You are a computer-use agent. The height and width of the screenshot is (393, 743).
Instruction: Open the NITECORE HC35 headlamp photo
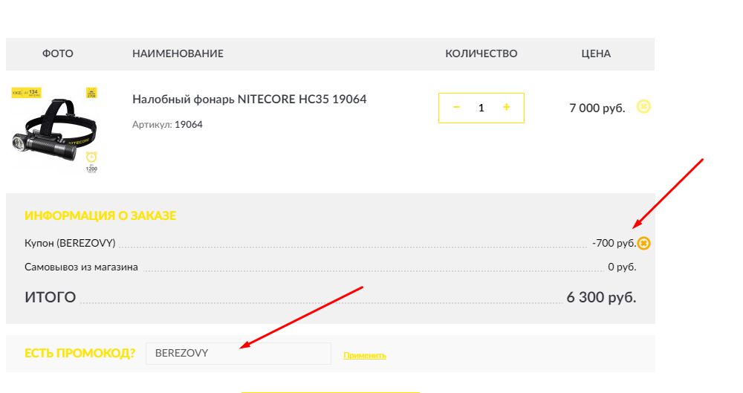point(54,130)
